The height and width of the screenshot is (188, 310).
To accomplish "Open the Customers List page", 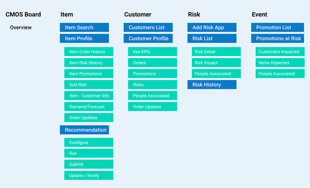I will [148, 28].
